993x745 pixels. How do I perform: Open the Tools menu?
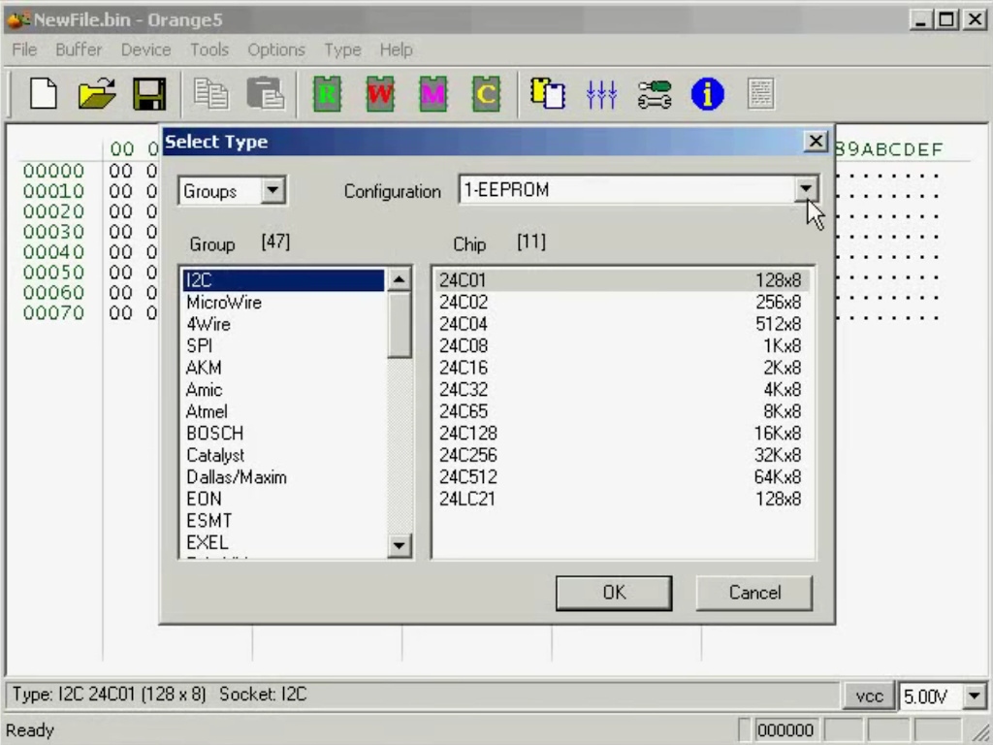tap(208, 49)
